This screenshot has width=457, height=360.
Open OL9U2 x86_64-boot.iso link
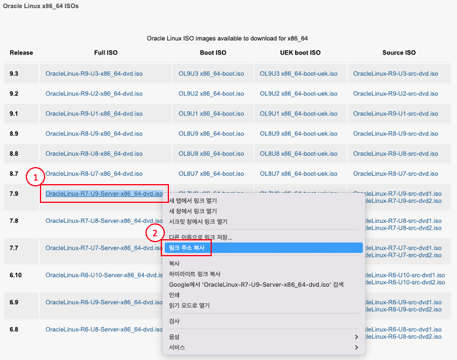click(211, 94)
